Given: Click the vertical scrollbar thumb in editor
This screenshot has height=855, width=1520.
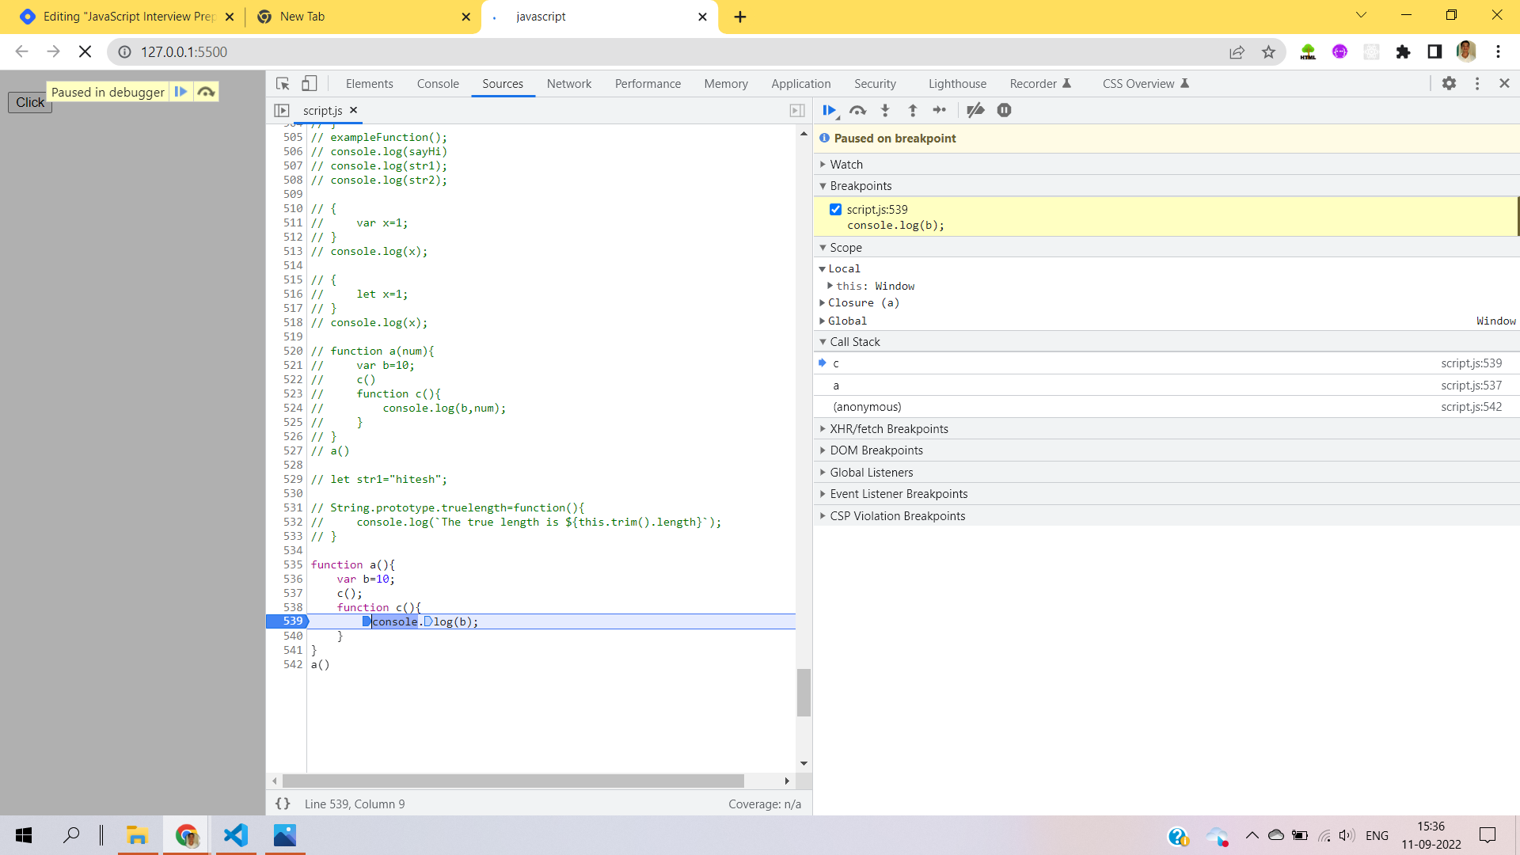Looking at the screenshot, I should pos(804,693).
